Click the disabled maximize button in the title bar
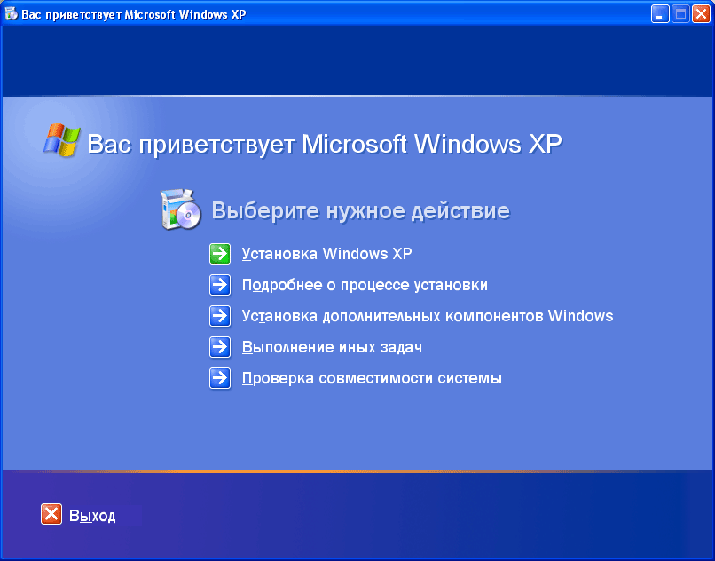 tap(680, 14)
